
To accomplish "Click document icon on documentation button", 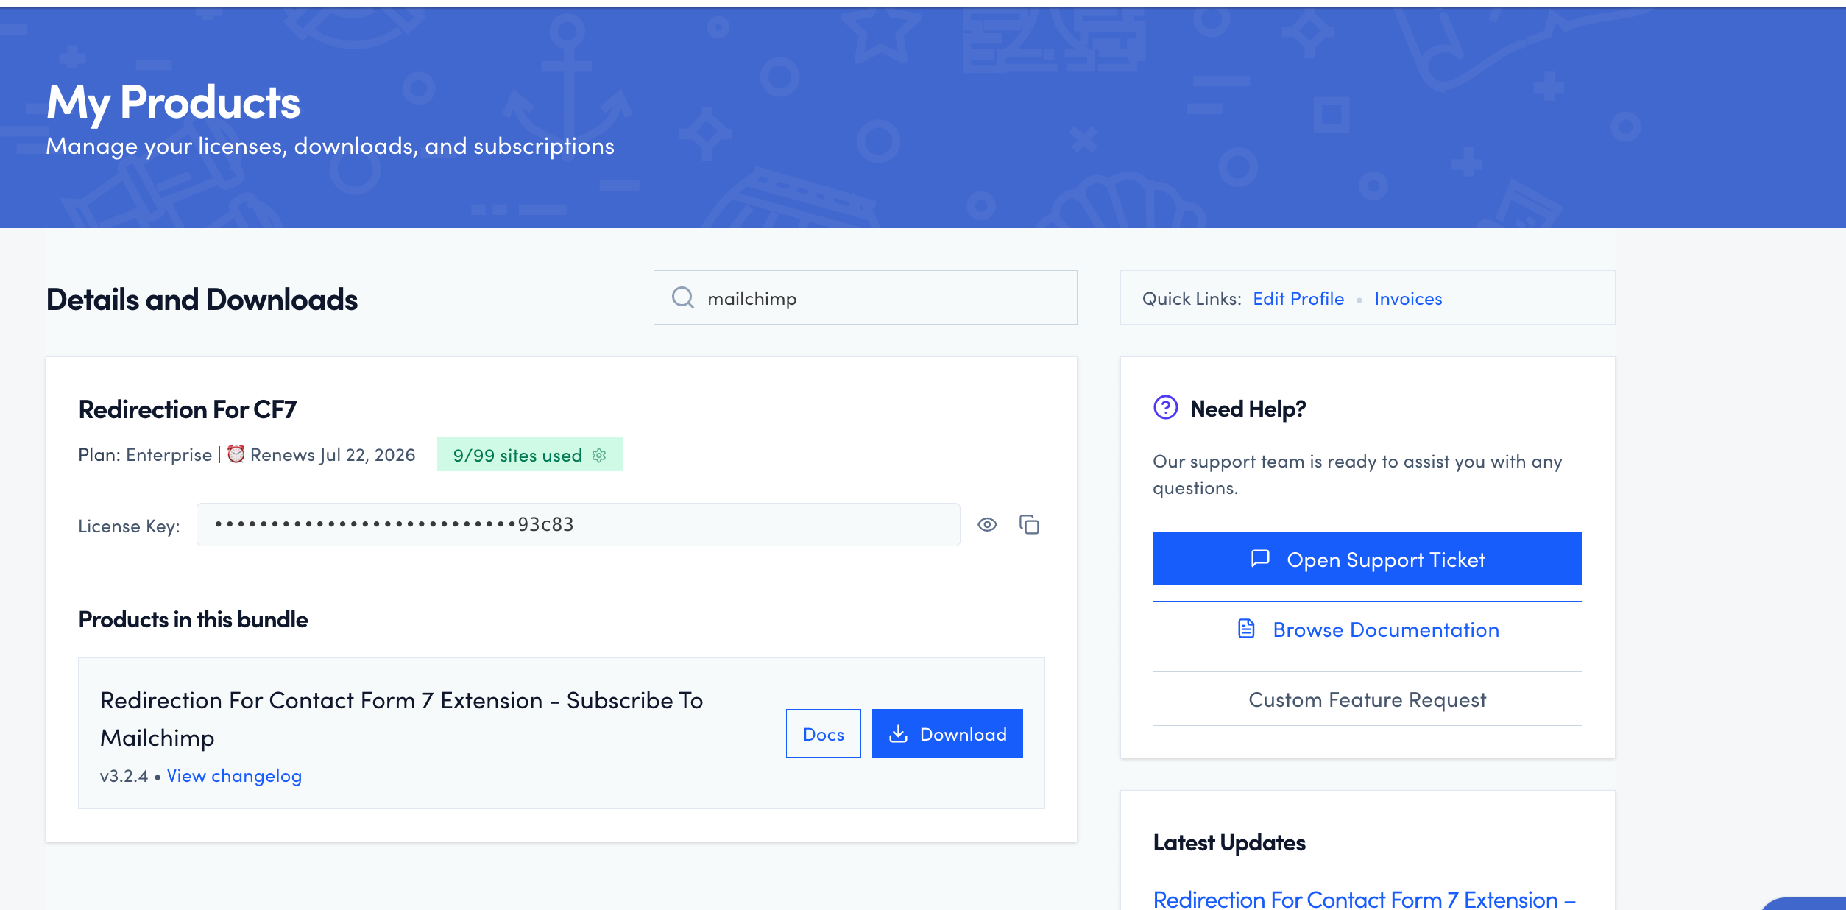I will click(x=1246, y=629).
